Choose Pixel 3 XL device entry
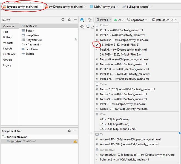The width and height of the screenshot is (181, 164). pyautogui.click(x=137, y=79)
